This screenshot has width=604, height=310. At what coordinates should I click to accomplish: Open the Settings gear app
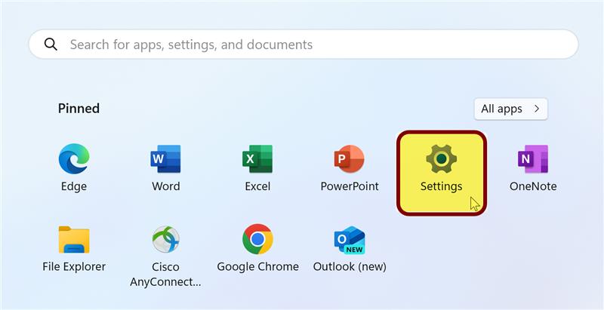[442, 173]
